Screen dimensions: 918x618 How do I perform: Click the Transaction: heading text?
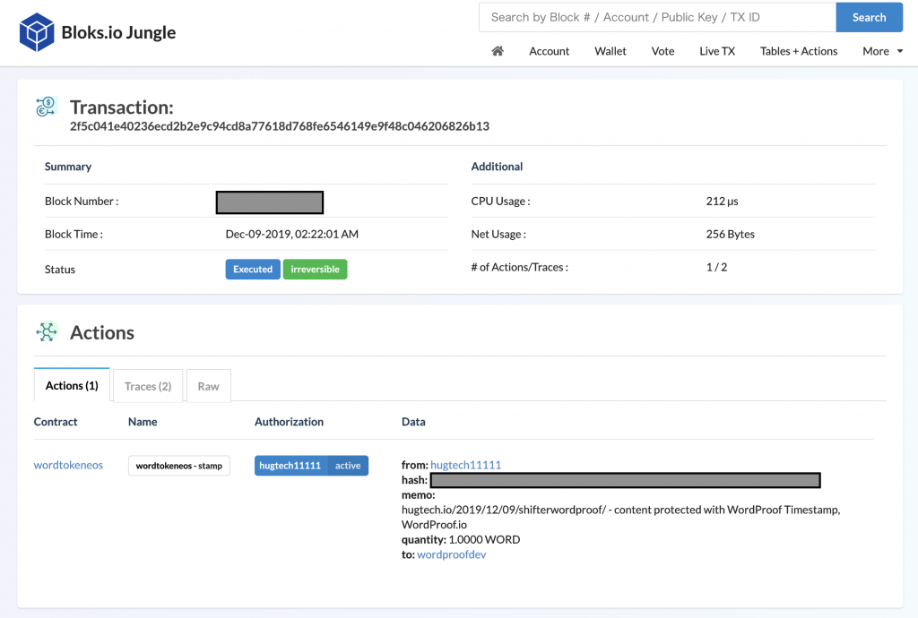pyautogui.click(x=122, y=107)
